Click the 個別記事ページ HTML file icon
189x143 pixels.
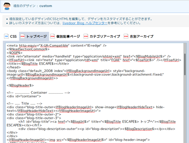coord(52,36)
